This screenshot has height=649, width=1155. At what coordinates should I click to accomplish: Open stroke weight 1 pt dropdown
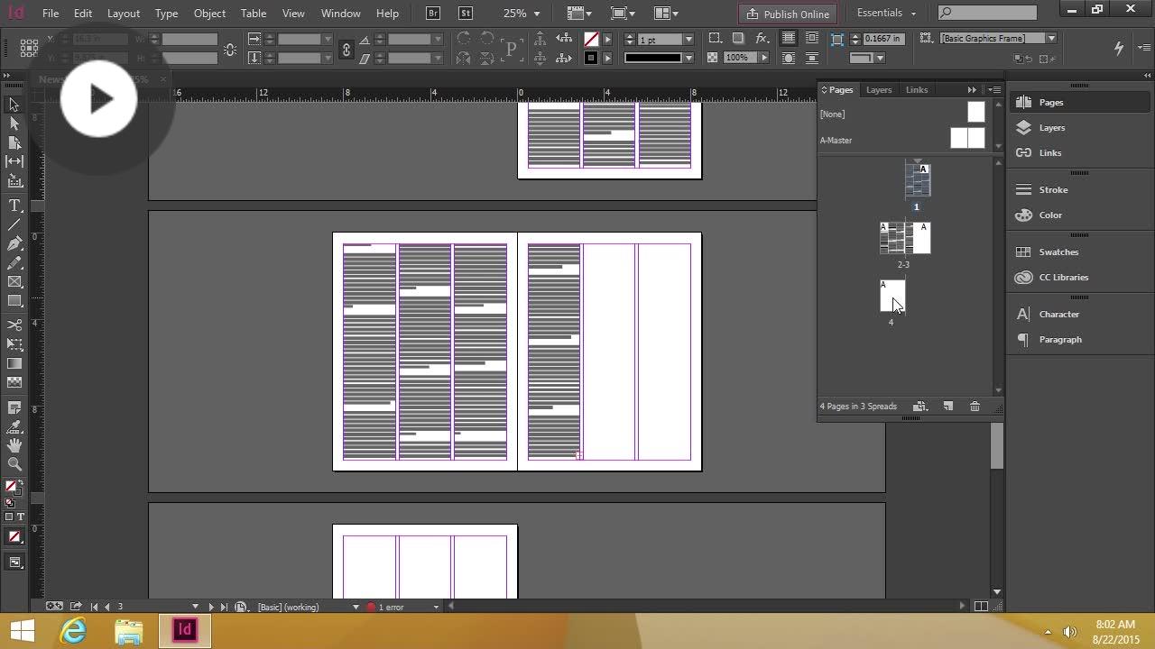coord(688,40)
